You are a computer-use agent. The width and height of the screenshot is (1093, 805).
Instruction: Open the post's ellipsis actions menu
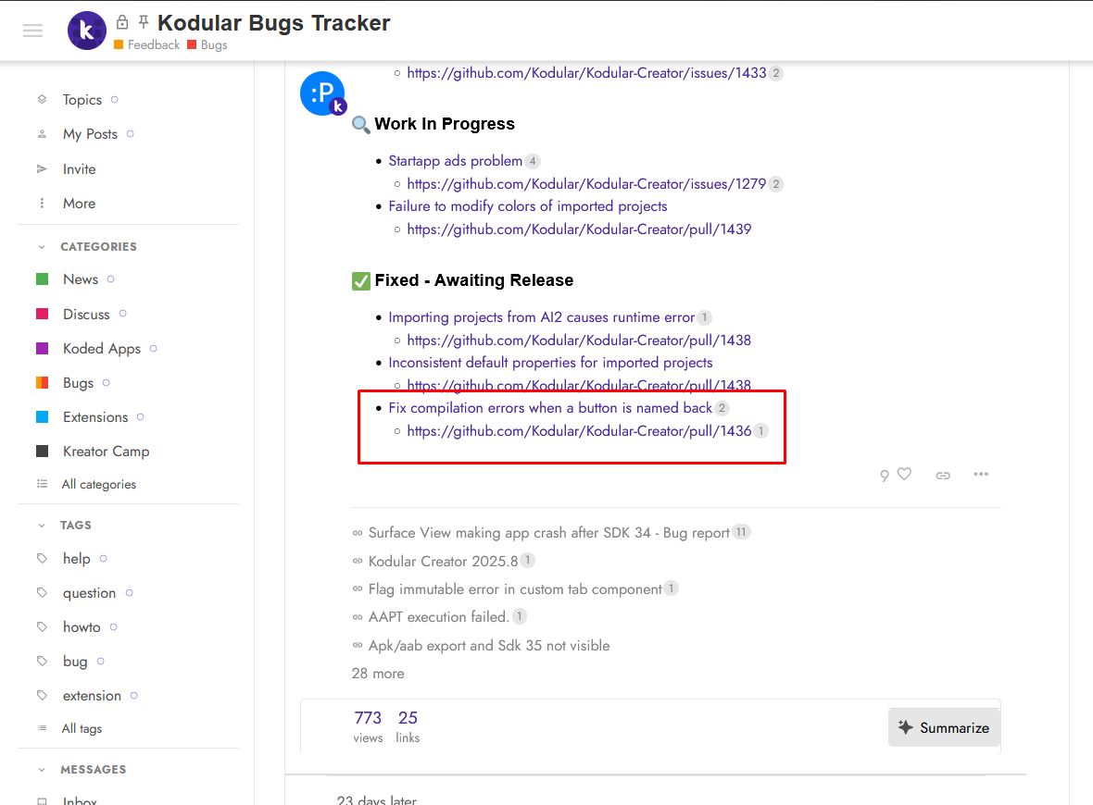[x=981, y=475]
